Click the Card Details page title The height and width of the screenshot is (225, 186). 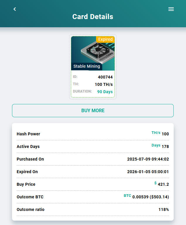click(x=93, y=17)
